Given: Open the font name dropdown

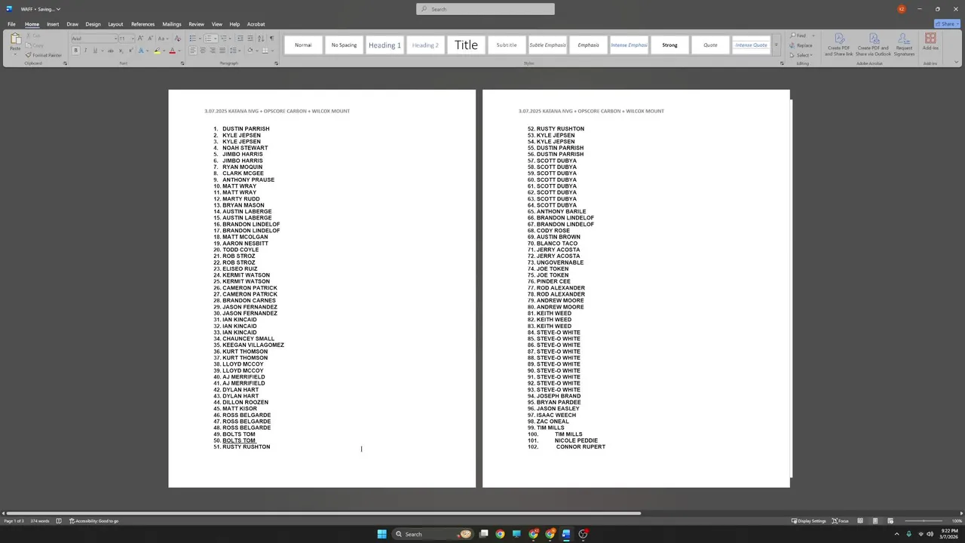Looking at the screenshot, I should coord(116,38).
